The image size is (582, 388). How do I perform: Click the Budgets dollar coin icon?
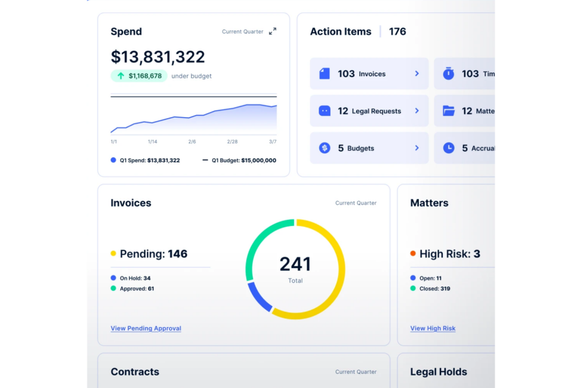pos(325,148)
